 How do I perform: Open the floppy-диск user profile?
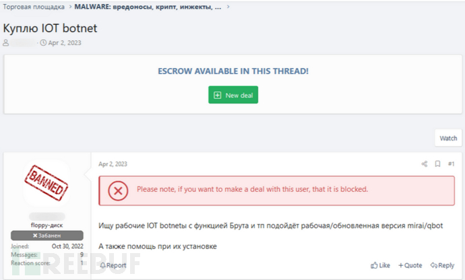coord(47,225)
